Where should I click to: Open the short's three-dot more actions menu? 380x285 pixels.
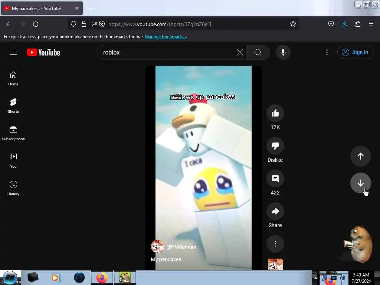(x=275, y=244)
